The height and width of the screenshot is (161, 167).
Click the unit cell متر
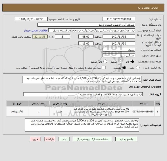pos(60,112)
